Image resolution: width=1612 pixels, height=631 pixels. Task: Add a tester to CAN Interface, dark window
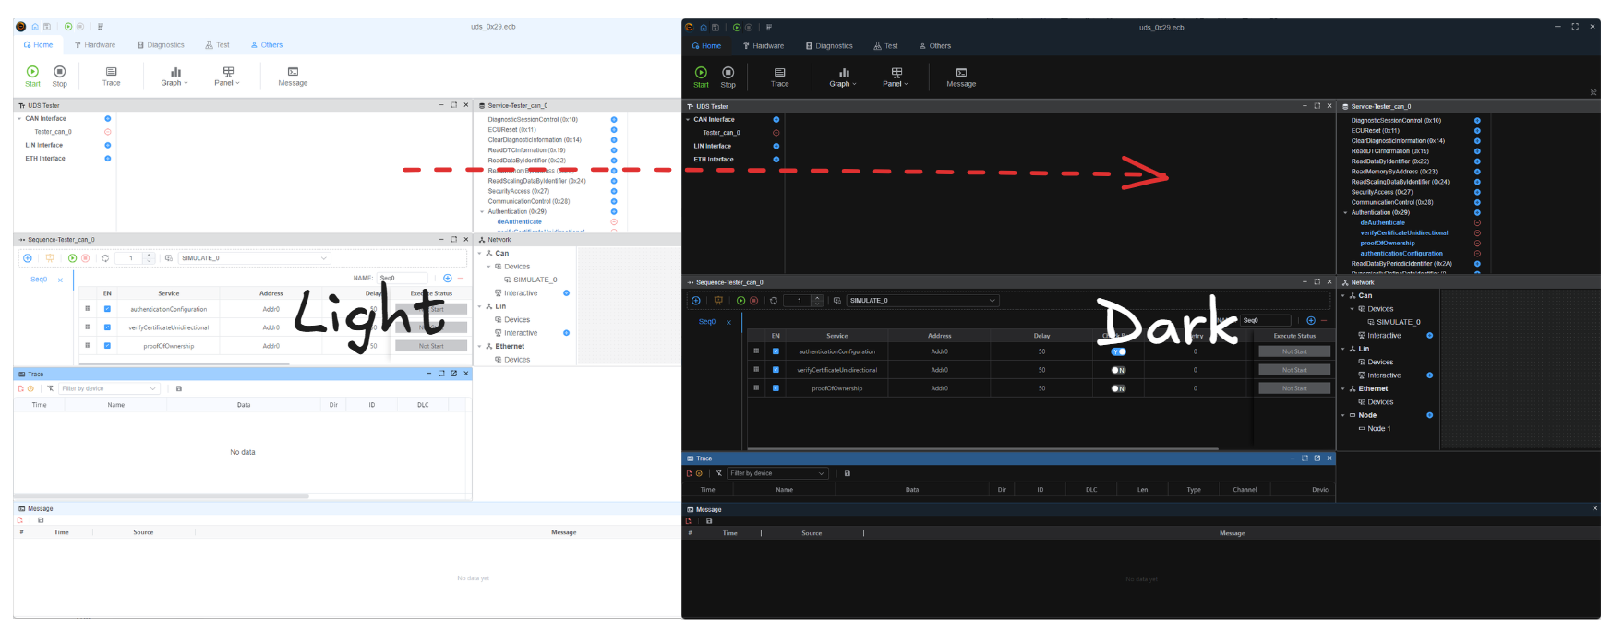(x=776, y=120)
